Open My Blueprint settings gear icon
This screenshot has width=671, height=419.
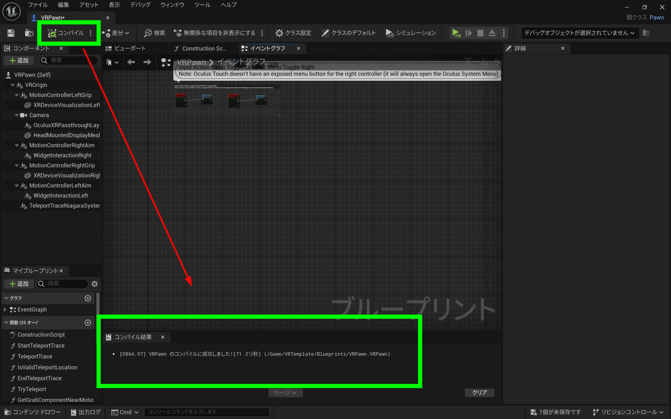click(95, 284)
